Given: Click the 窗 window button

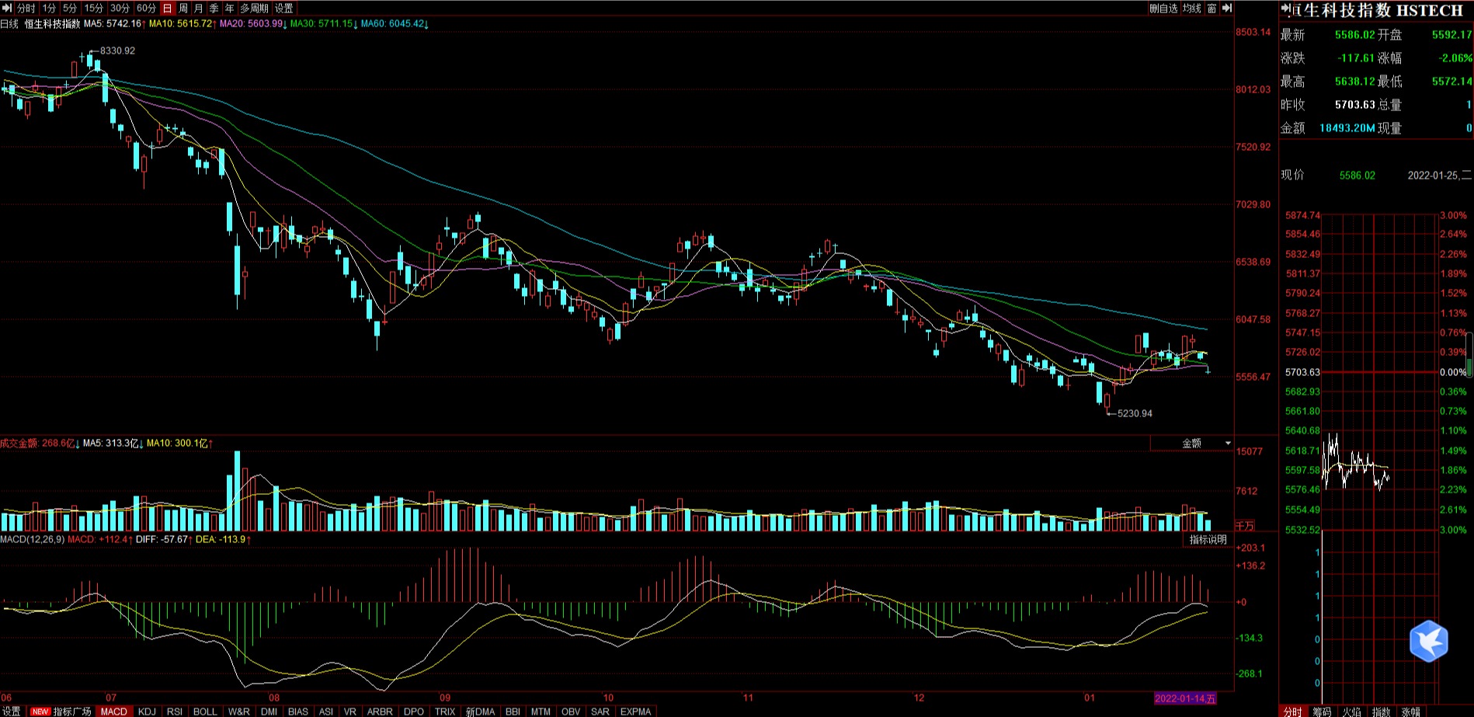Looking at the screenshot, I should pos(1212,8).
